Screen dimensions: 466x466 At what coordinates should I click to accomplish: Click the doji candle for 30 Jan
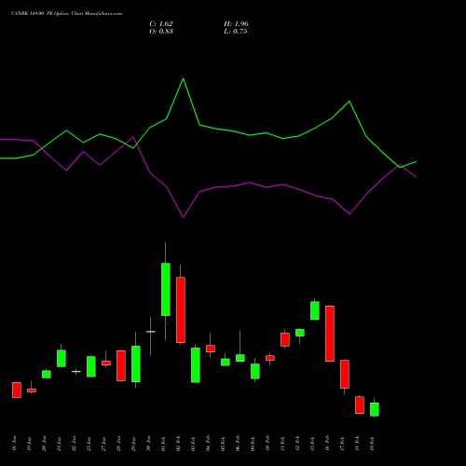tap(151, 332)
